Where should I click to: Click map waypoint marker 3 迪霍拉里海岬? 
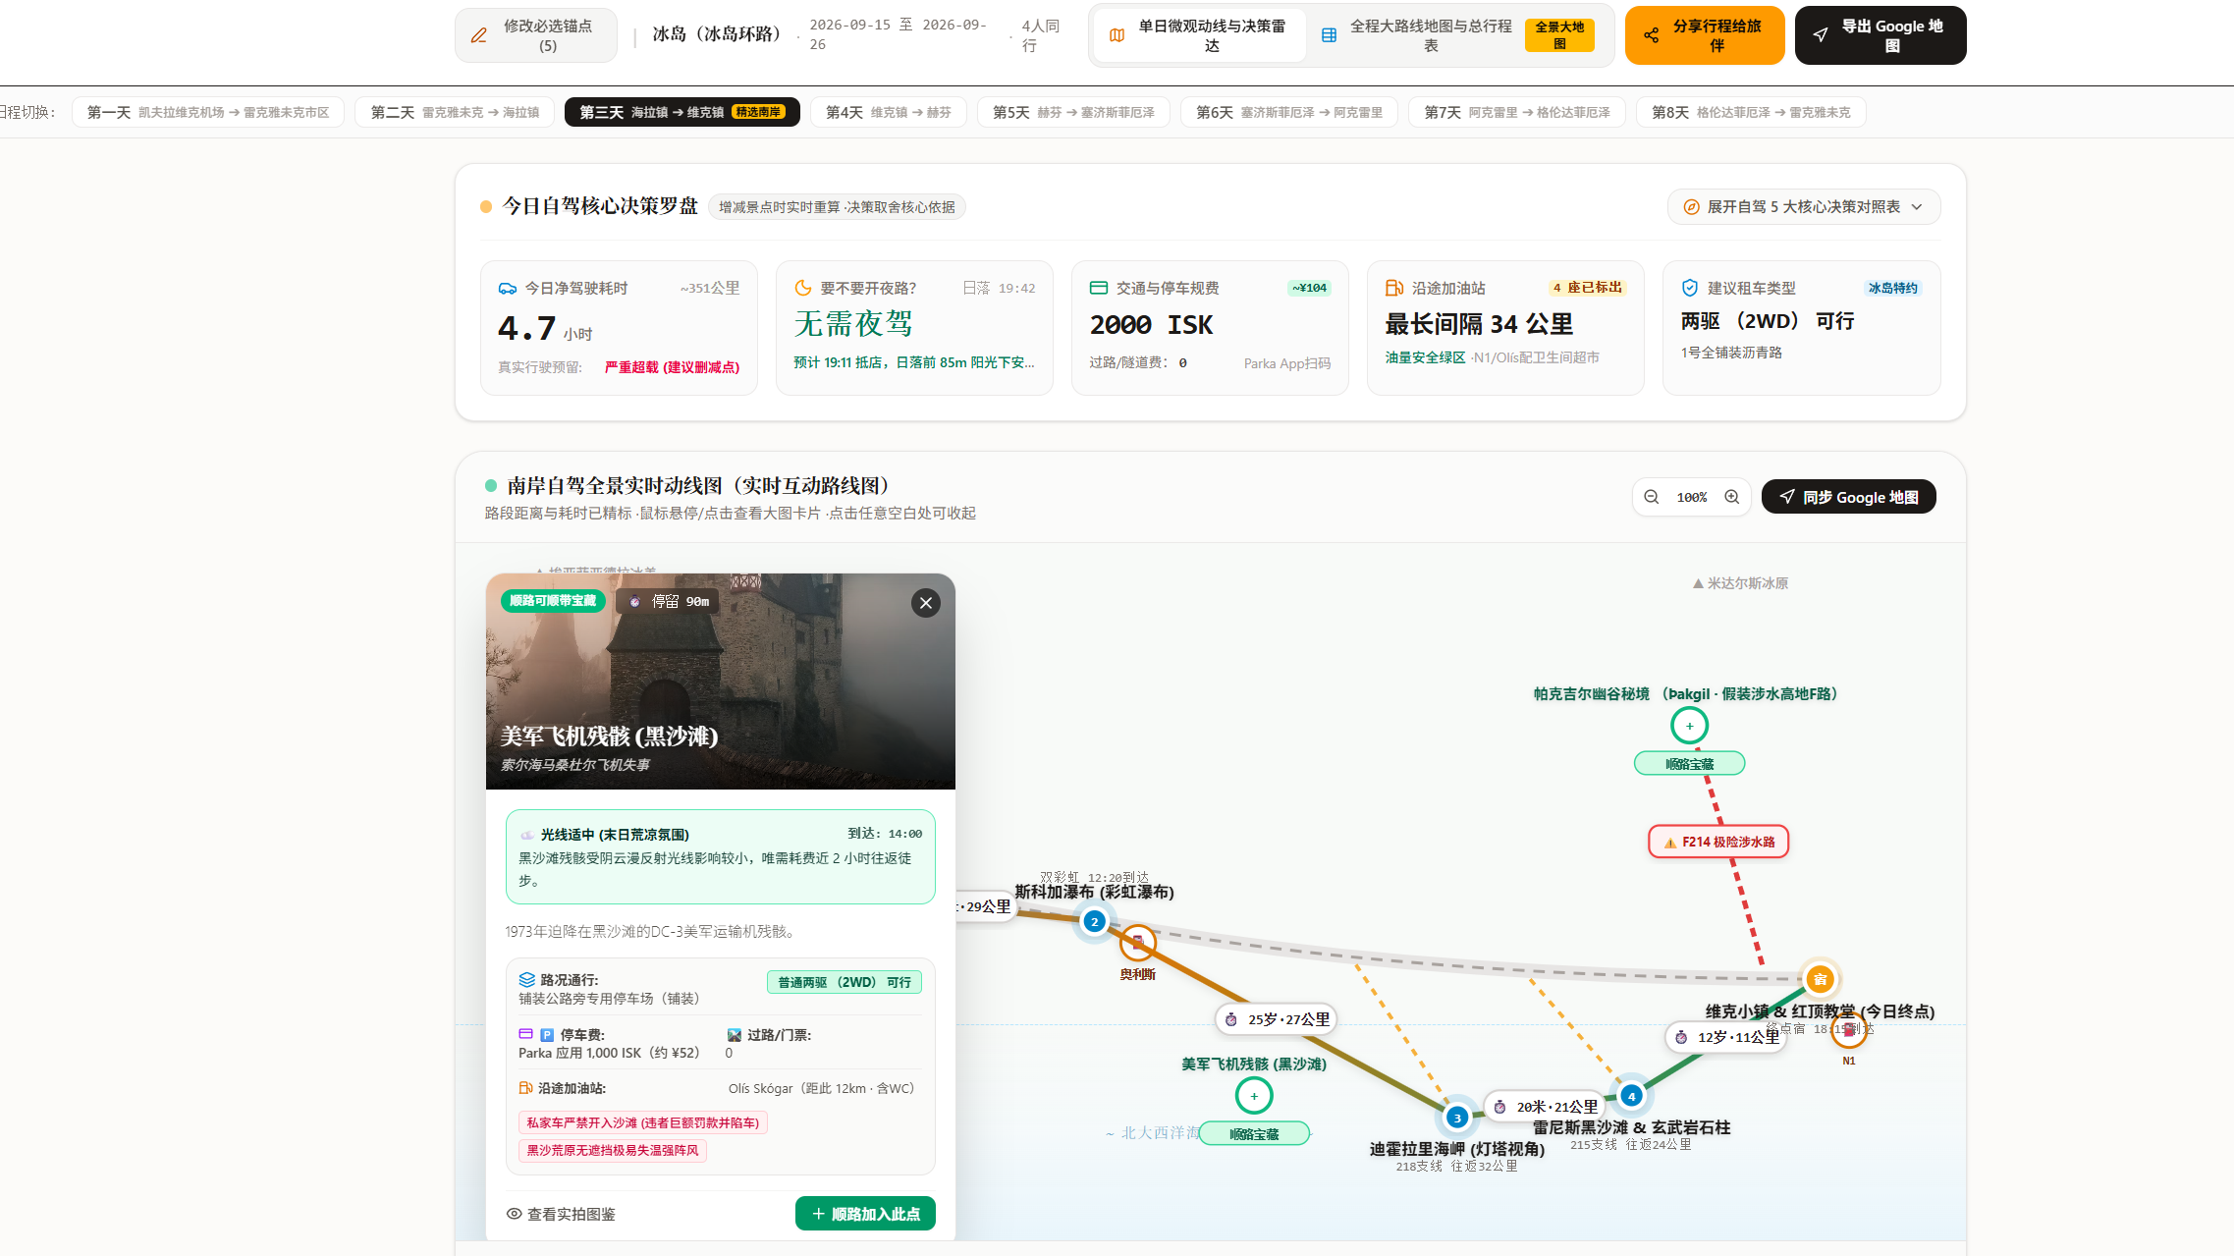pyautogui.click(x=1457, y=1118)
